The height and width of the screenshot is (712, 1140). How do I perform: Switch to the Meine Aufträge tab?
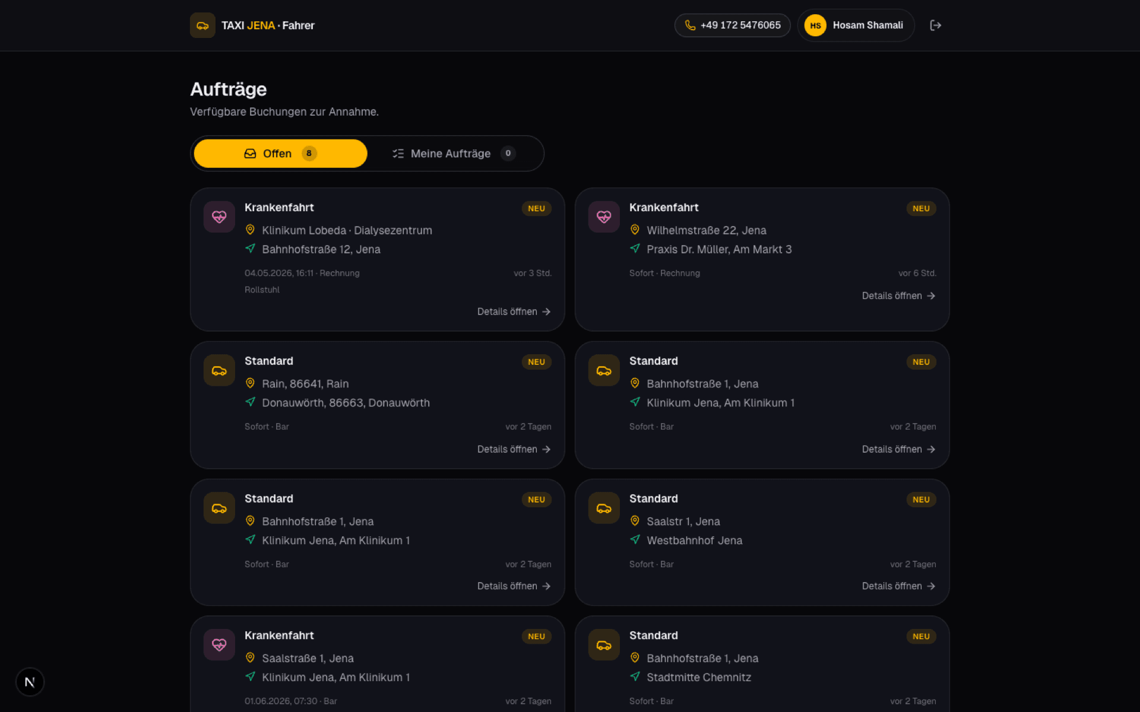454,154
